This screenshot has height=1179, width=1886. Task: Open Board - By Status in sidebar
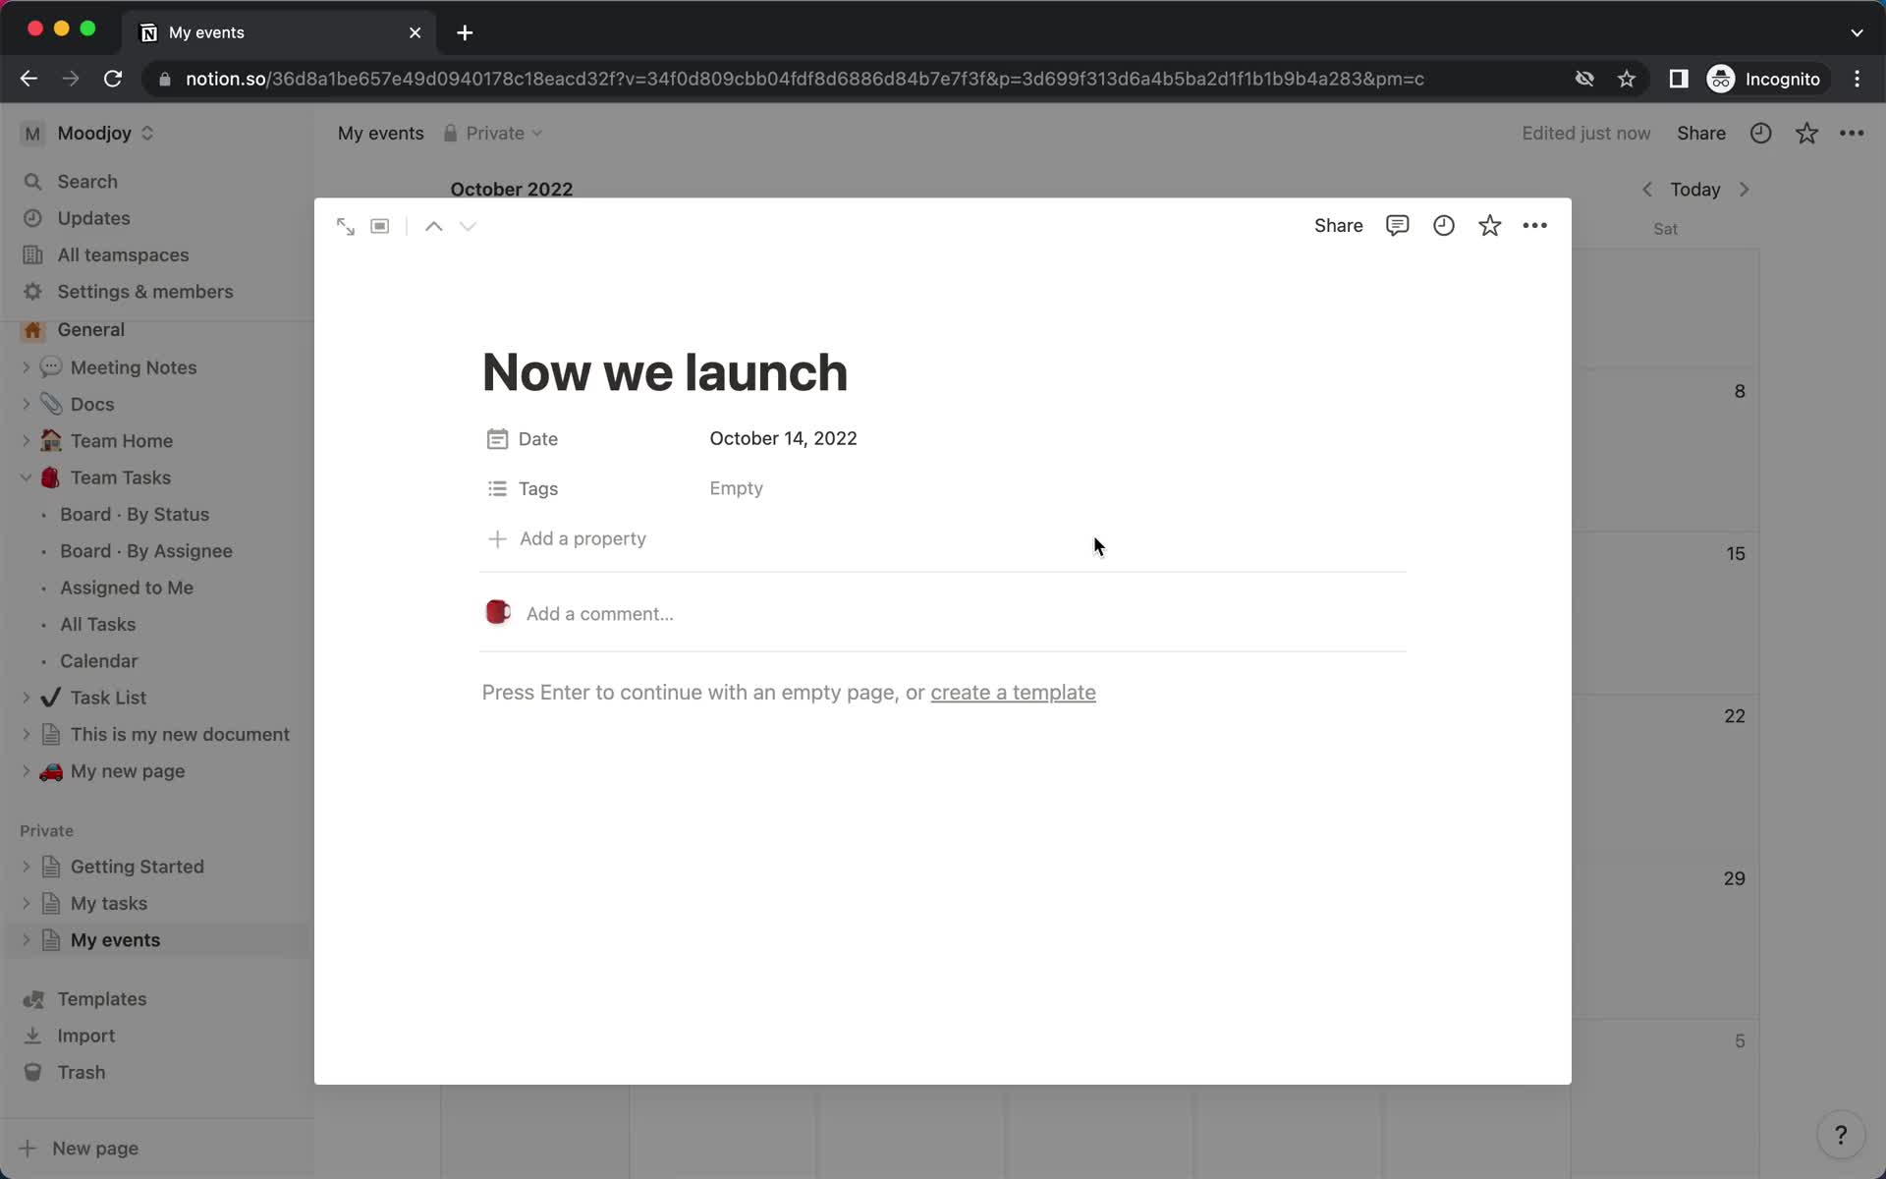135,514
